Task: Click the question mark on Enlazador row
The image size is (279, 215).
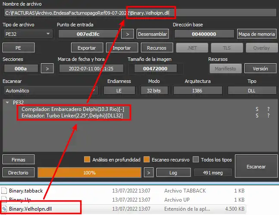Action: coord(268,116)
